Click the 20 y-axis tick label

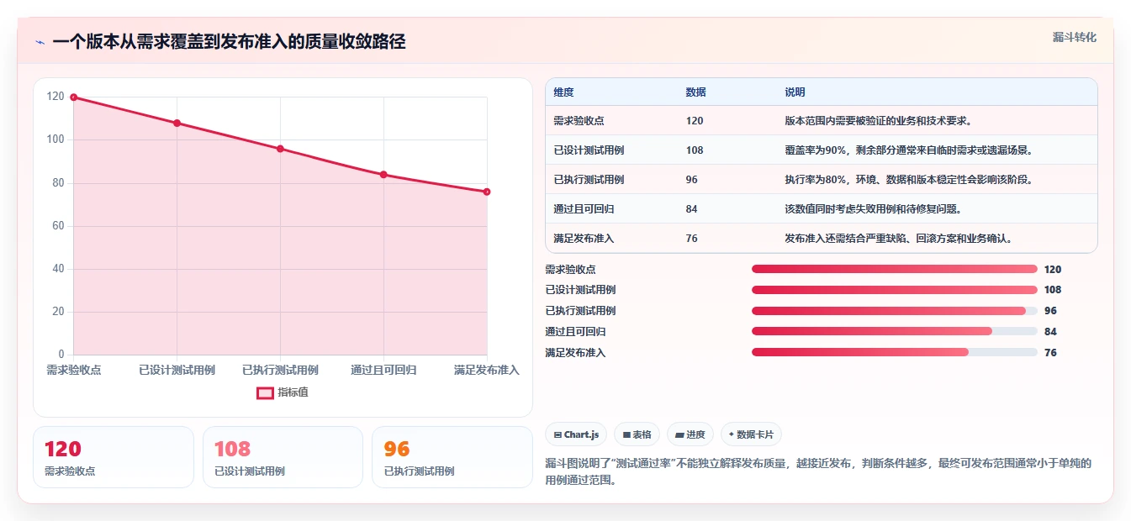coord(58,312)
